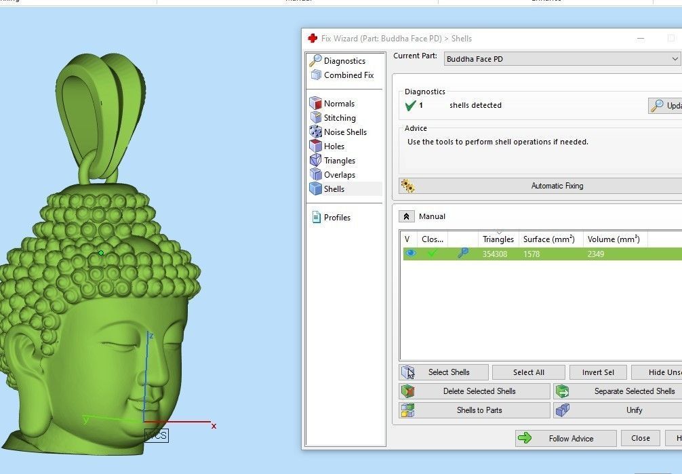682x474 pixels.
Task: Click the Close button
Action: [x=640, y=438]
